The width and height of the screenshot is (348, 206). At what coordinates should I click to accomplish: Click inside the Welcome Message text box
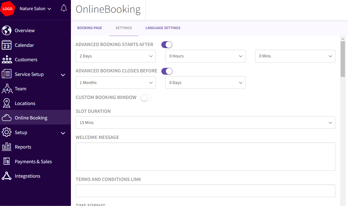[205, 156]
